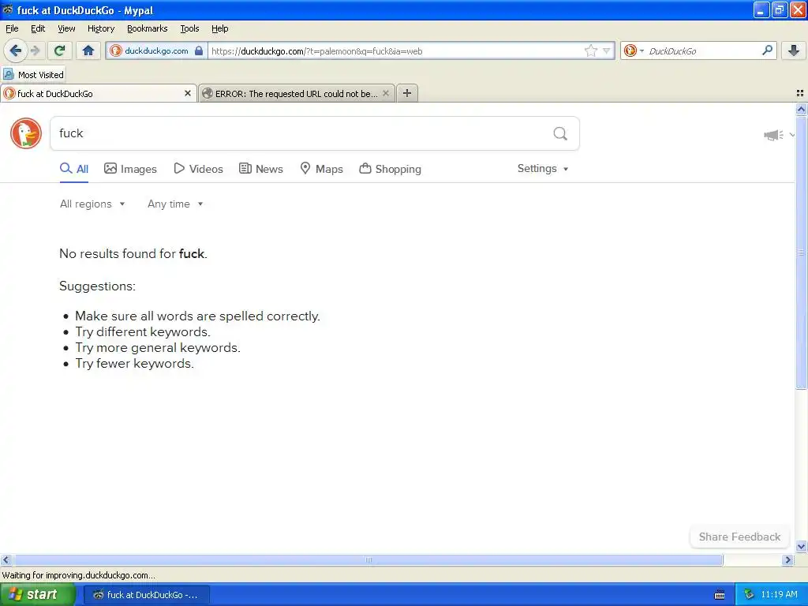
Task: Switch to Images results
Action: click(x=130, y=169)
